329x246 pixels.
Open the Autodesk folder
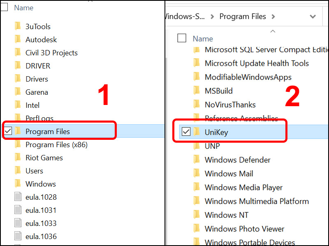(x=40, y=39)
